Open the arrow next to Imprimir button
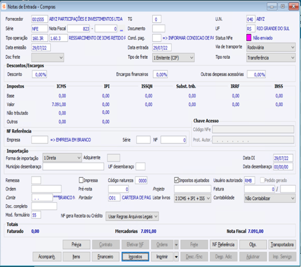The image size is (301, 267). [176, 257]
